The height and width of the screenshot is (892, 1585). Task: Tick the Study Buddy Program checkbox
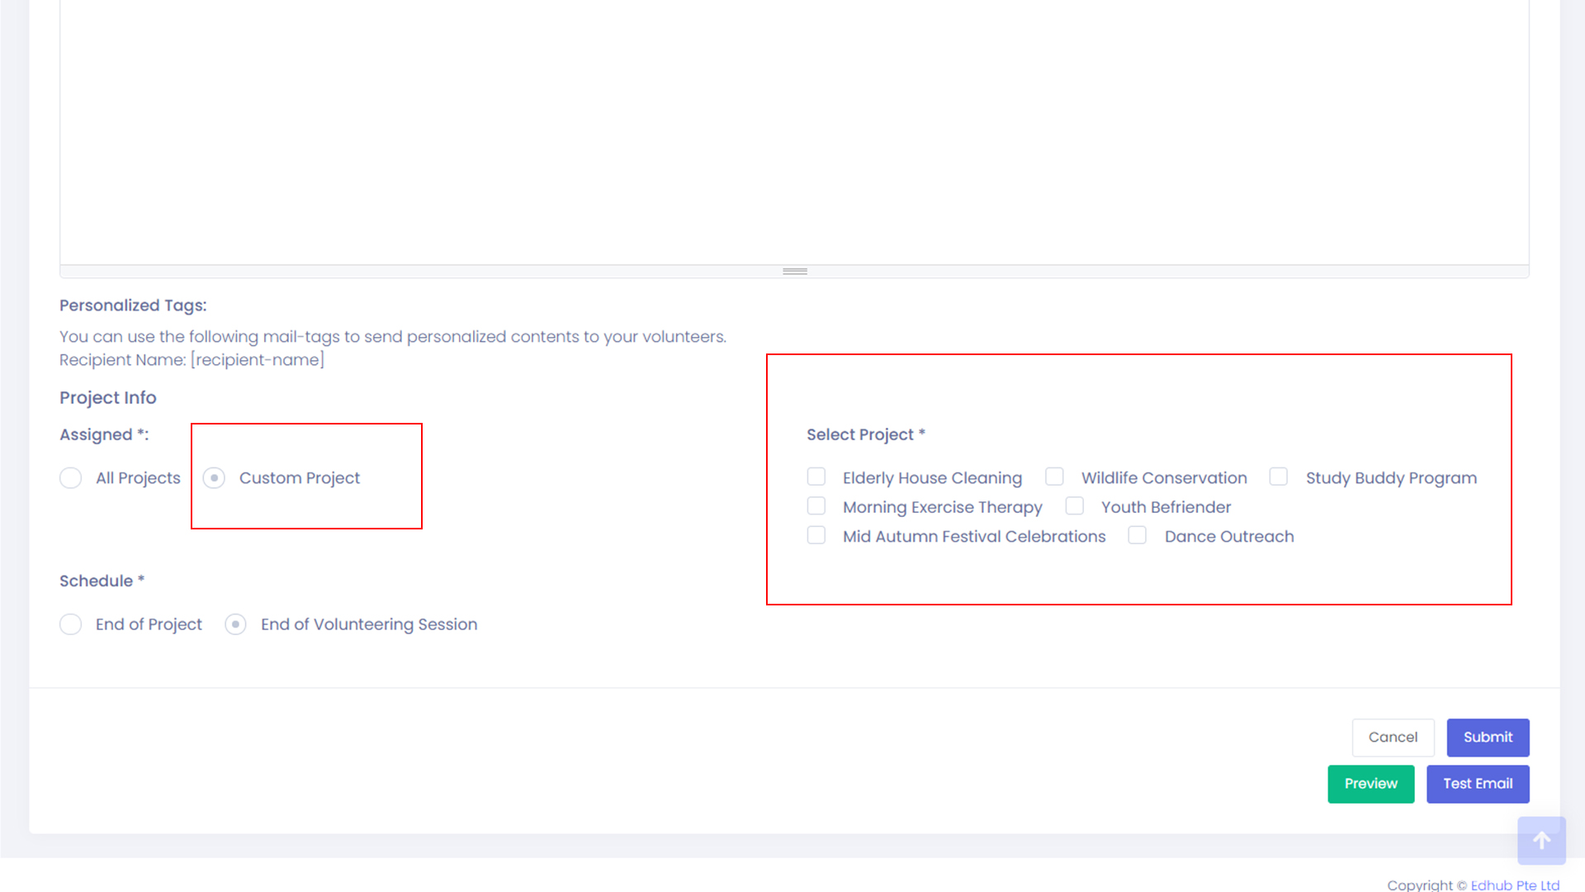1279,477
